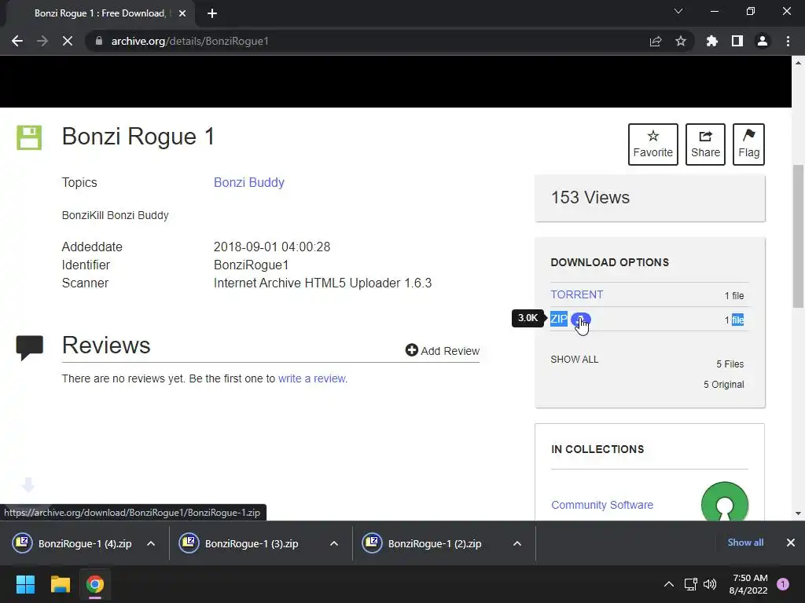Image resolution: width=805 pixels, height=603 pixels.
Task: Open the Windows Start menu
Action: click(25, 584)
